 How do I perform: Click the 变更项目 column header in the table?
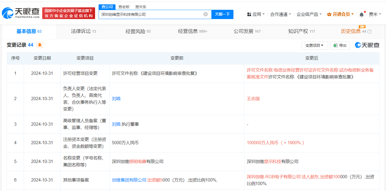(x=85, y=58)
